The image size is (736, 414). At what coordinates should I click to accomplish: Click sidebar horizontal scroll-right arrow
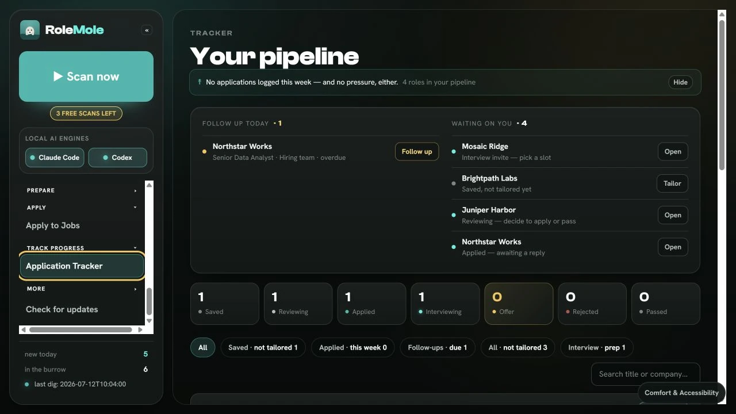(x=140, y=329)
